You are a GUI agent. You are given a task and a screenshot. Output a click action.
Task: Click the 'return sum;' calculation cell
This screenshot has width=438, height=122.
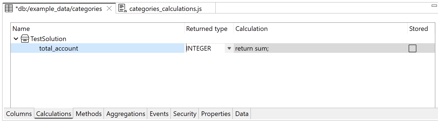[x=320, y=48]
